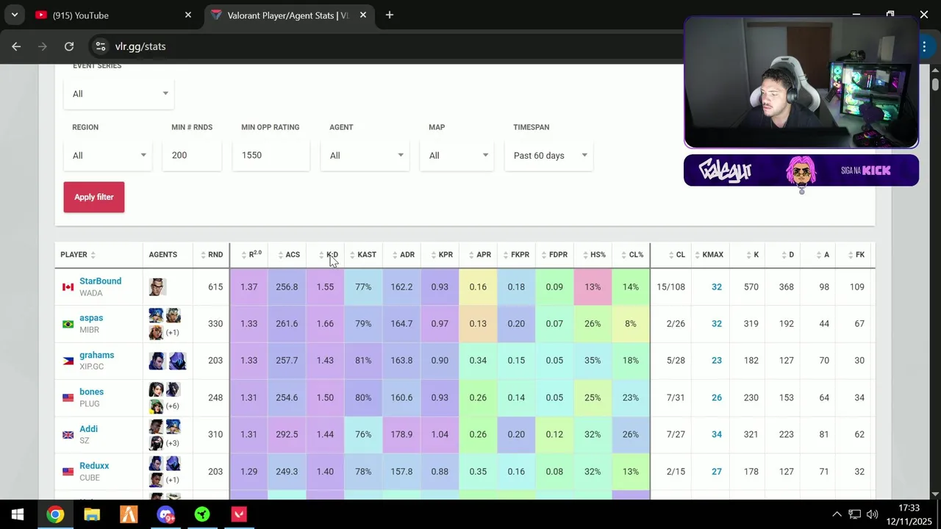Sort table by ADR column
The height and width of the screenshot is (529, 941).
click(404, 255)
